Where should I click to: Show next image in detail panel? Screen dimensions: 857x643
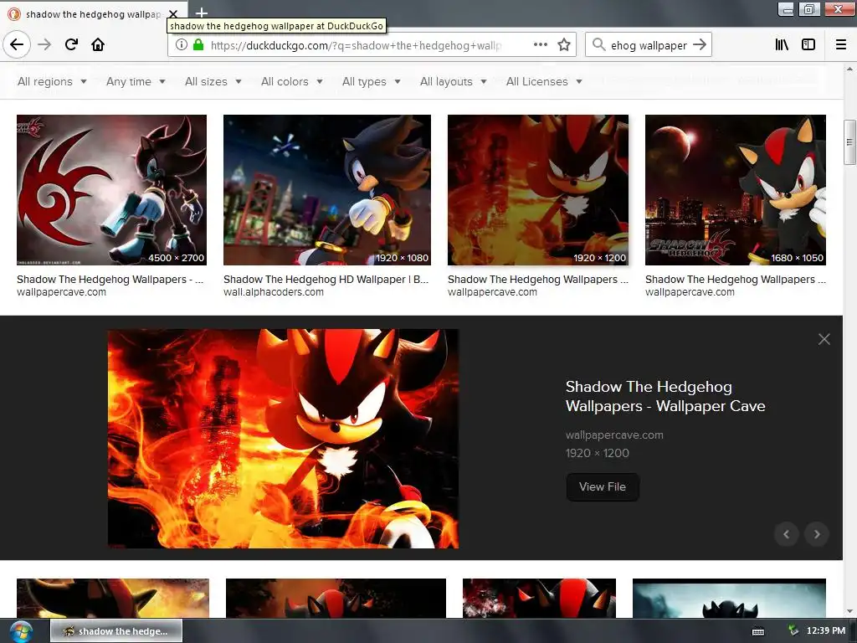point(817,534)
